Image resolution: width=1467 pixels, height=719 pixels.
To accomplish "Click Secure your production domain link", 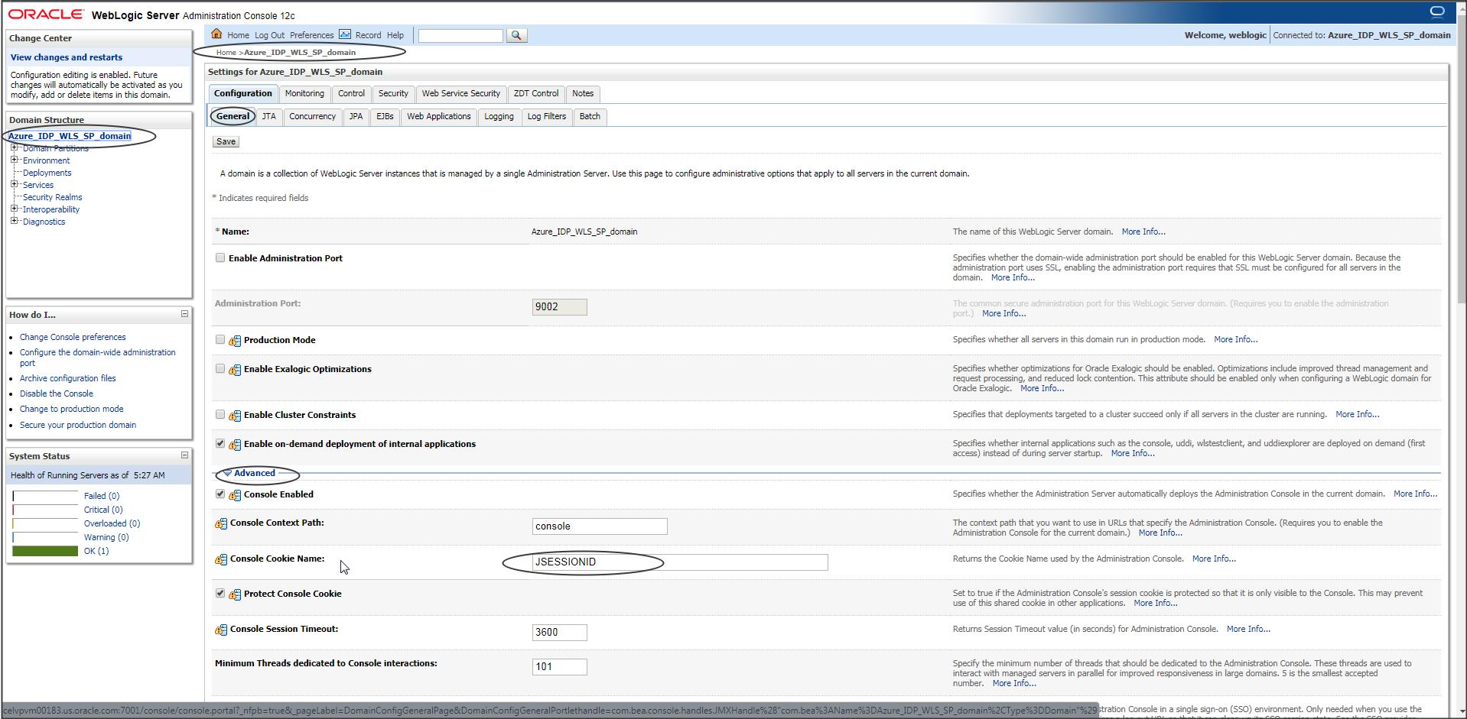I will click(x=78, y=425).
